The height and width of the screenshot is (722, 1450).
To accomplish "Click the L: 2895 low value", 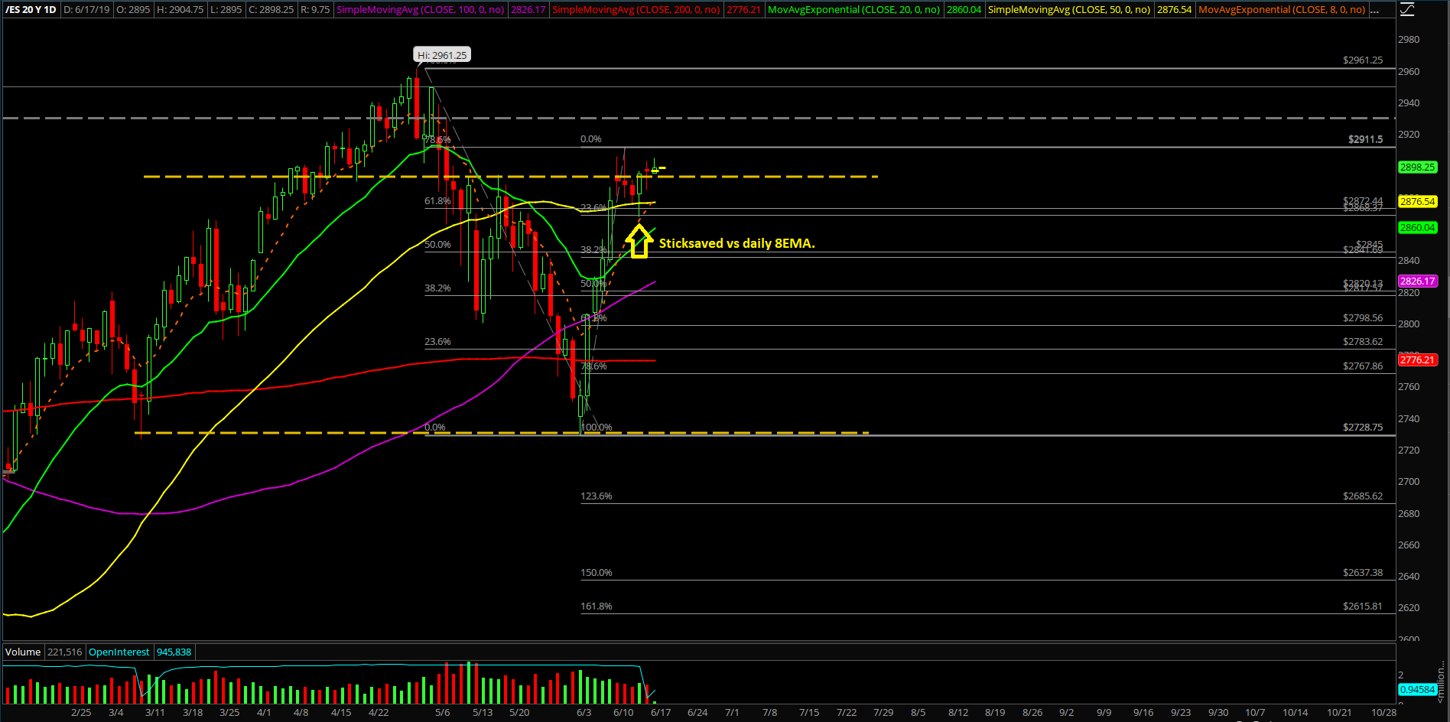I will point(226,10).
